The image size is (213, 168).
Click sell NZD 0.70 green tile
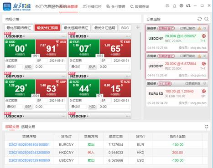pyautogui.click(x=84, y=88)
